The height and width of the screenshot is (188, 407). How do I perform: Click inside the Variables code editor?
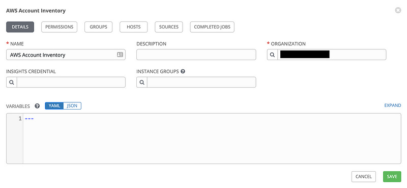[212, 139]
